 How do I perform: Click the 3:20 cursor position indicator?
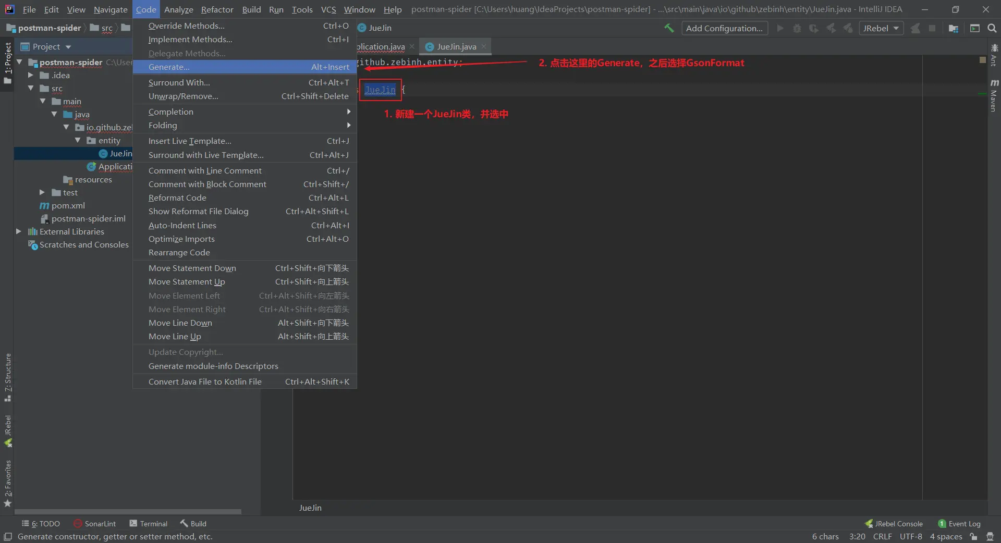[857, 537]
